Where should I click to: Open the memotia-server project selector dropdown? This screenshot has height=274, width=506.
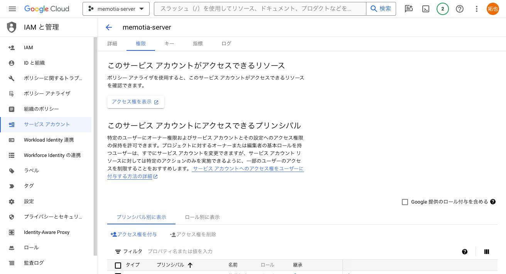[116, 9]
